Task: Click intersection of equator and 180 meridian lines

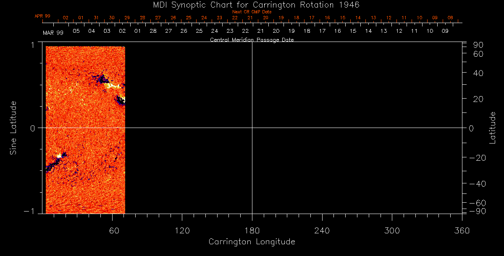Action: (x=252, y=128)
